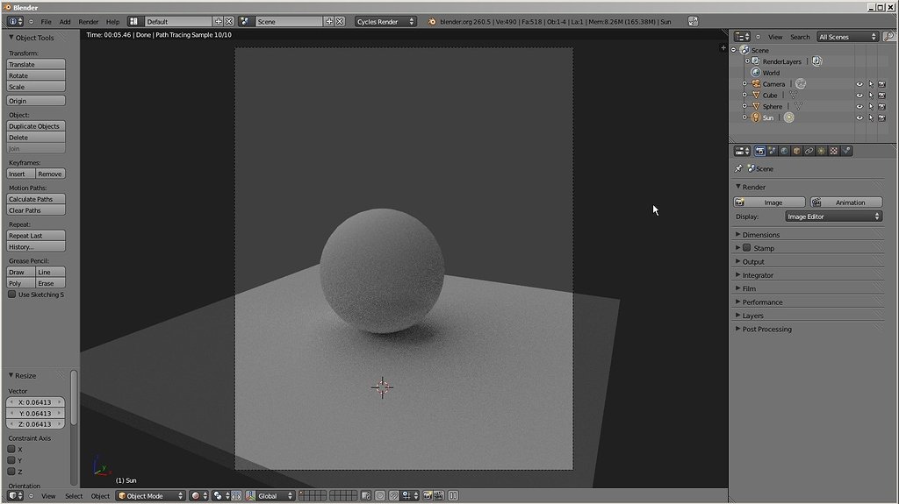
Task: Click the Camera data icon beside Camera
Action: (801, 83)
